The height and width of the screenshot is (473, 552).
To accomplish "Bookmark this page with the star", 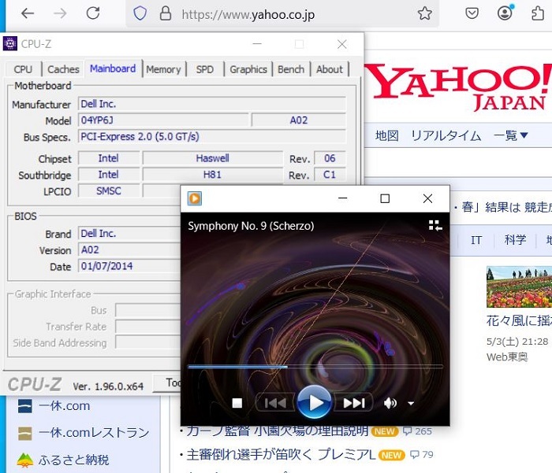I will pyautogui.click(x=424, y=13).
